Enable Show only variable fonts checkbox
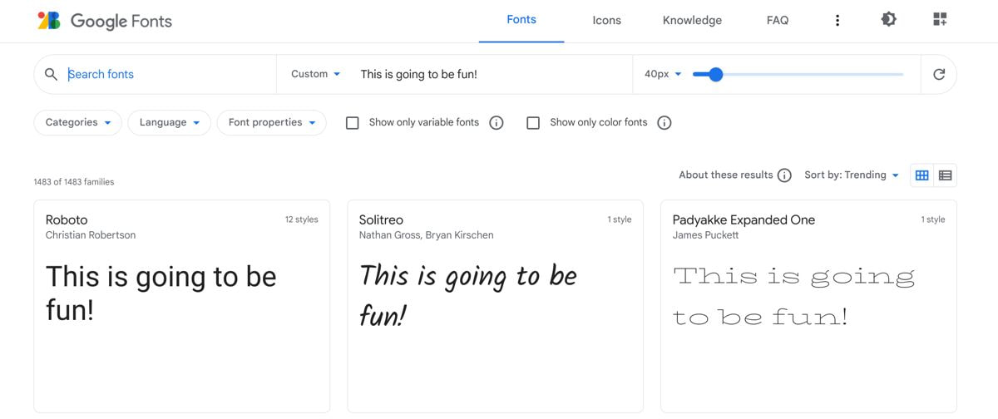Screen dimensions: 998x419 point(353,123)
